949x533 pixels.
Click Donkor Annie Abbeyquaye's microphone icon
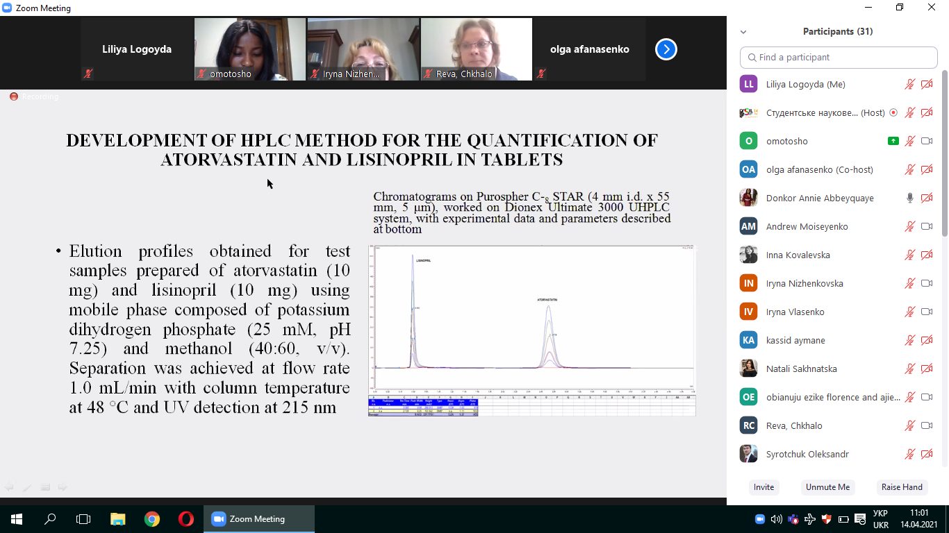(x=909, y=198)
